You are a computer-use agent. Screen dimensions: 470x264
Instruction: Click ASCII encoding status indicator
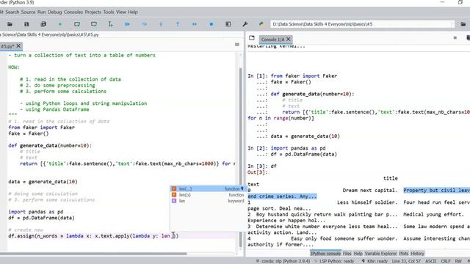[431, 261]
